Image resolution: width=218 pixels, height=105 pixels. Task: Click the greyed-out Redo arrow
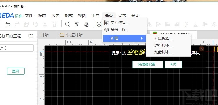(x=17, y=25)
